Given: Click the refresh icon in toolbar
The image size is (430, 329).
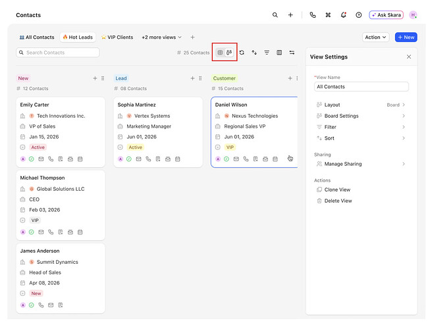Looking at the screenshot, I should click(x=242, y=53).
